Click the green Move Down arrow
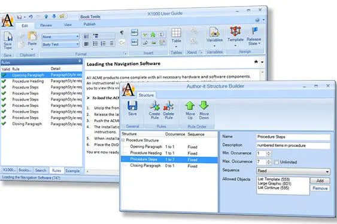Image resolution: width=337 pixels, height=224 pixels. (204, 106)
